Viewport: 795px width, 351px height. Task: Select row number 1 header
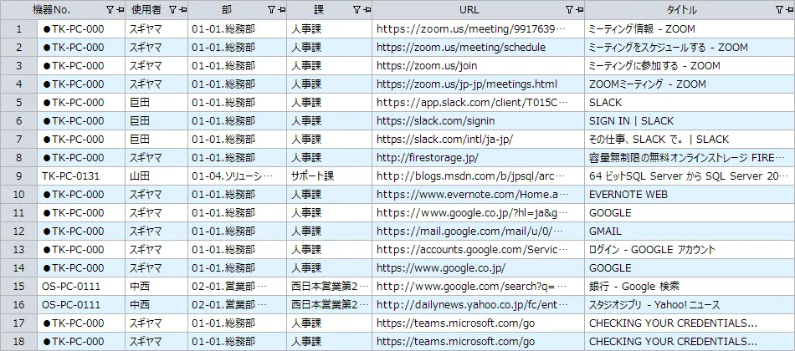18,29
